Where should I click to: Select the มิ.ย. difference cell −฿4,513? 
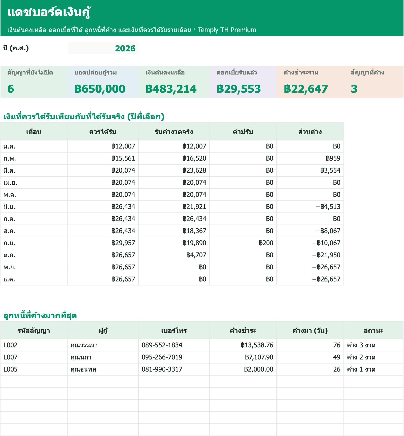[310, 207]
